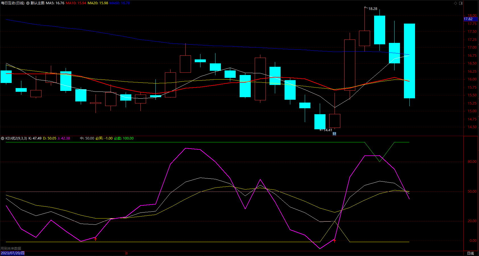Viewport: 479px width, 256px height.
Task: Open the KDJ优2 indicator dropdown arrow
Action: coord(3,138)
